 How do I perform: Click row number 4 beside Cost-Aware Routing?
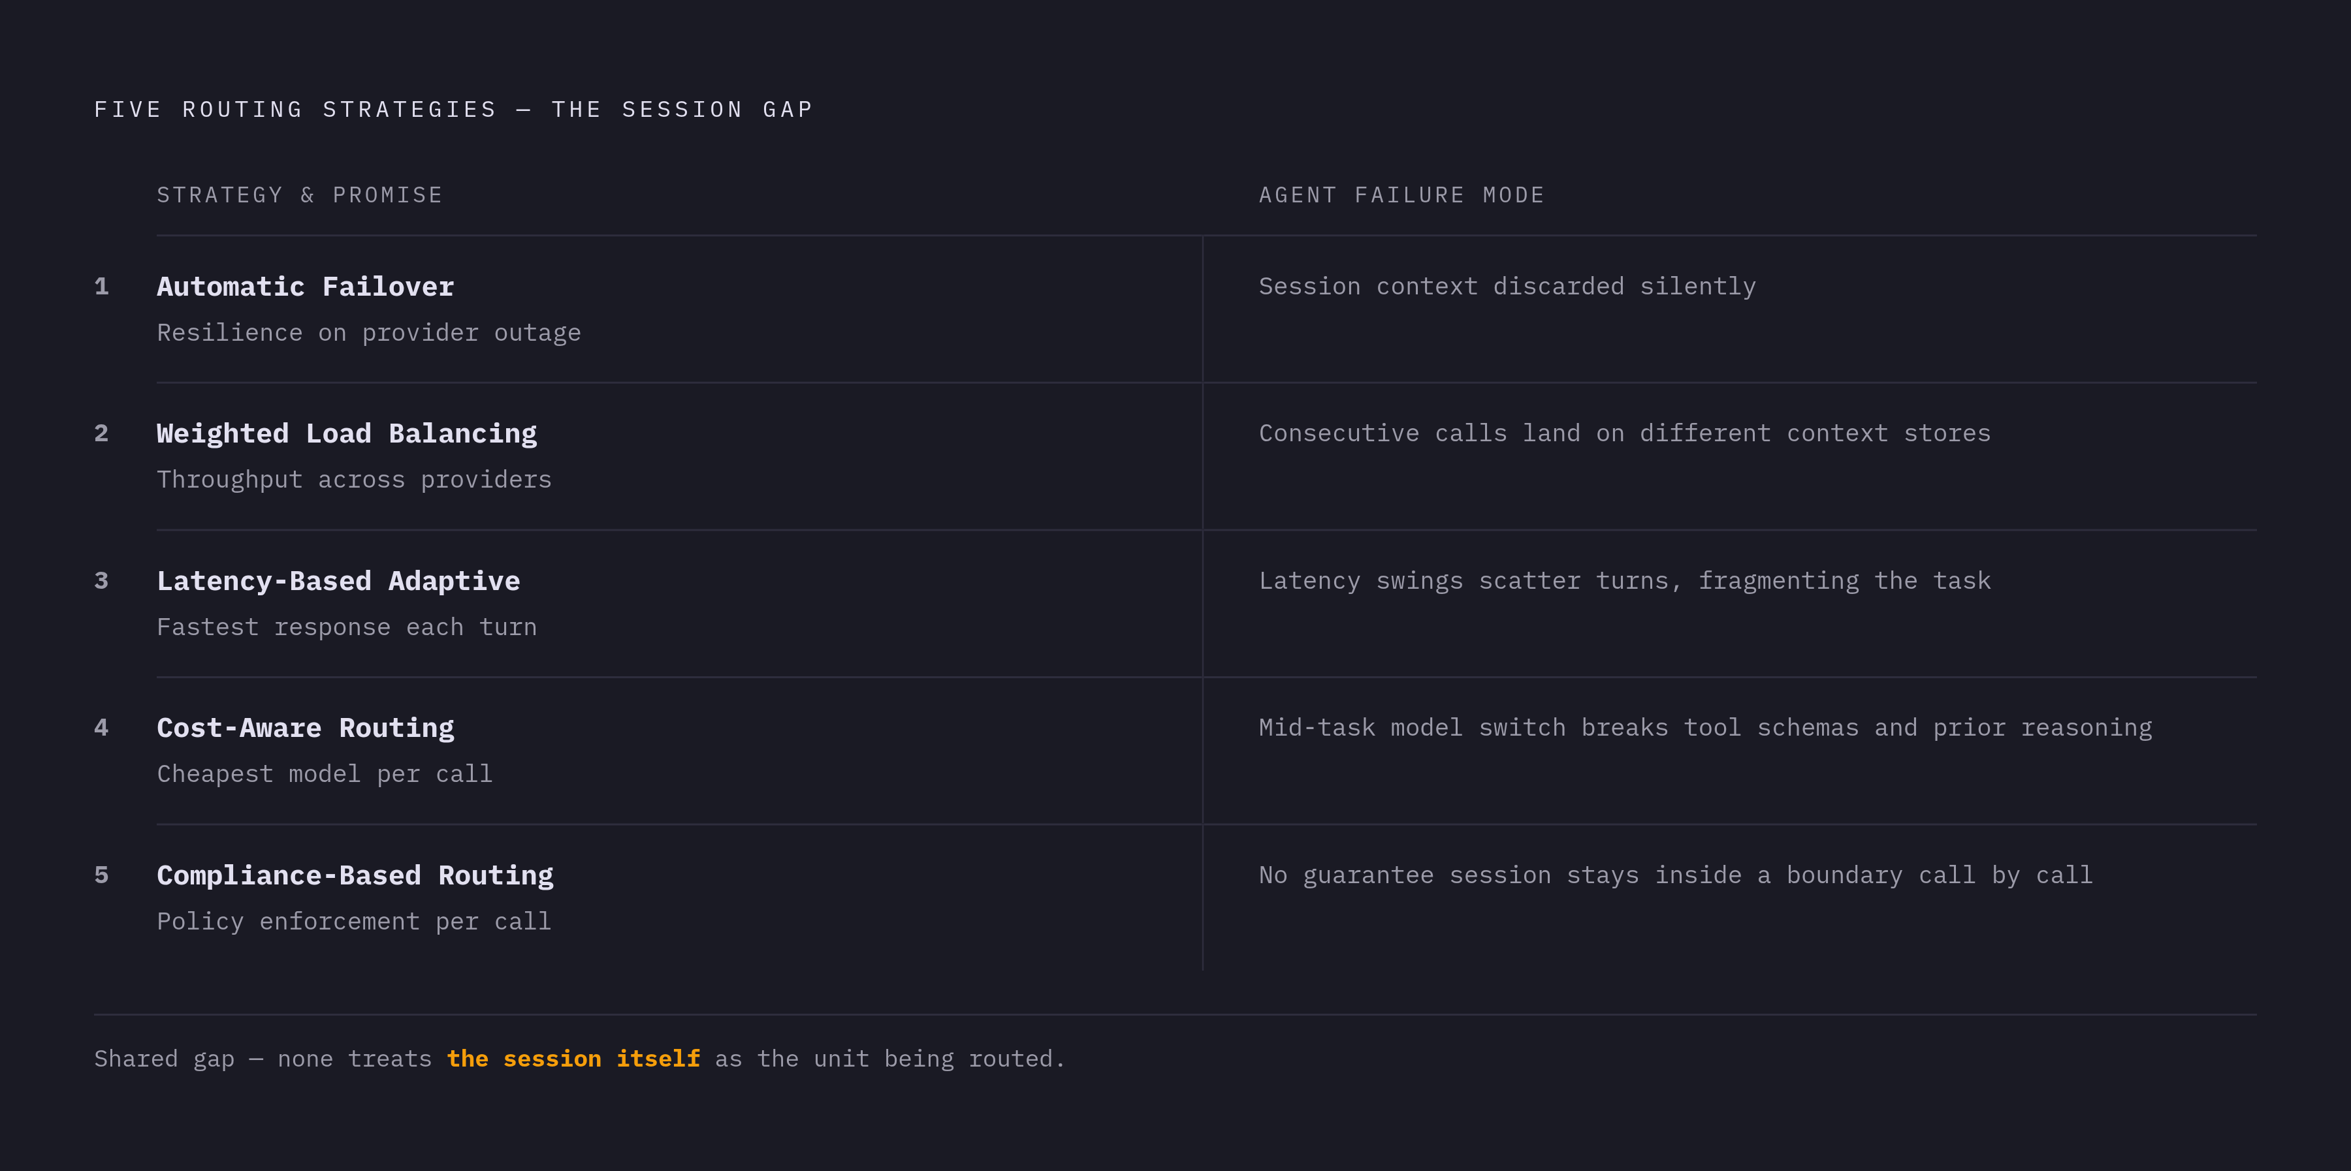pos(101,728)
